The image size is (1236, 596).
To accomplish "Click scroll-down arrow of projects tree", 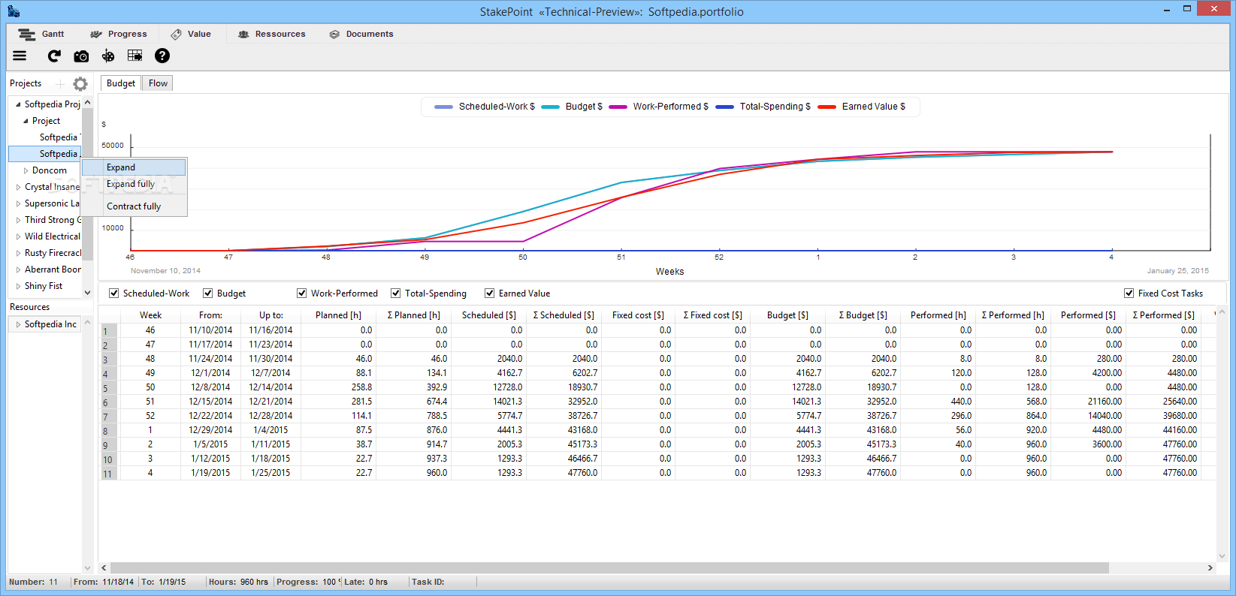I will [87, 292].
